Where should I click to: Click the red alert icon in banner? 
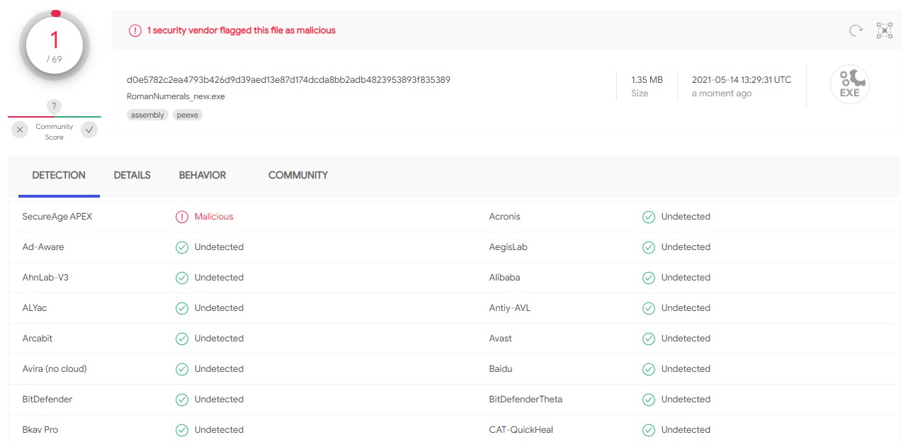click(135, 30)
